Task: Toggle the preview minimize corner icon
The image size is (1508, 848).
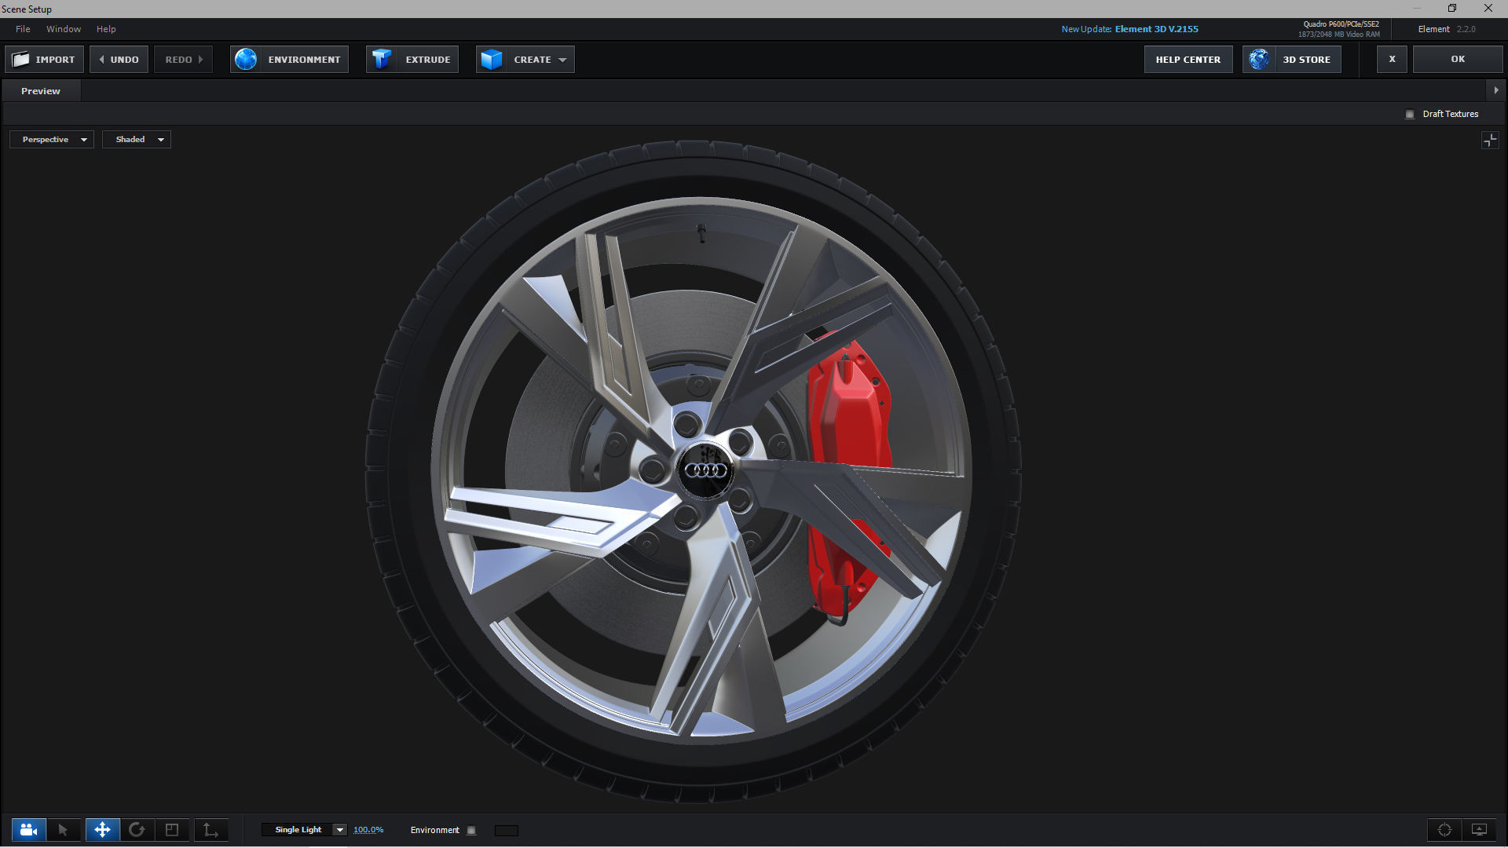Action: 1490,140
